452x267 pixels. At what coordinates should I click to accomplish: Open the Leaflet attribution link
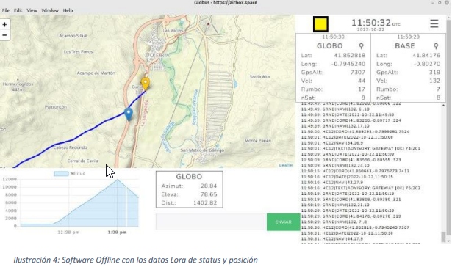tap(286, 165)
